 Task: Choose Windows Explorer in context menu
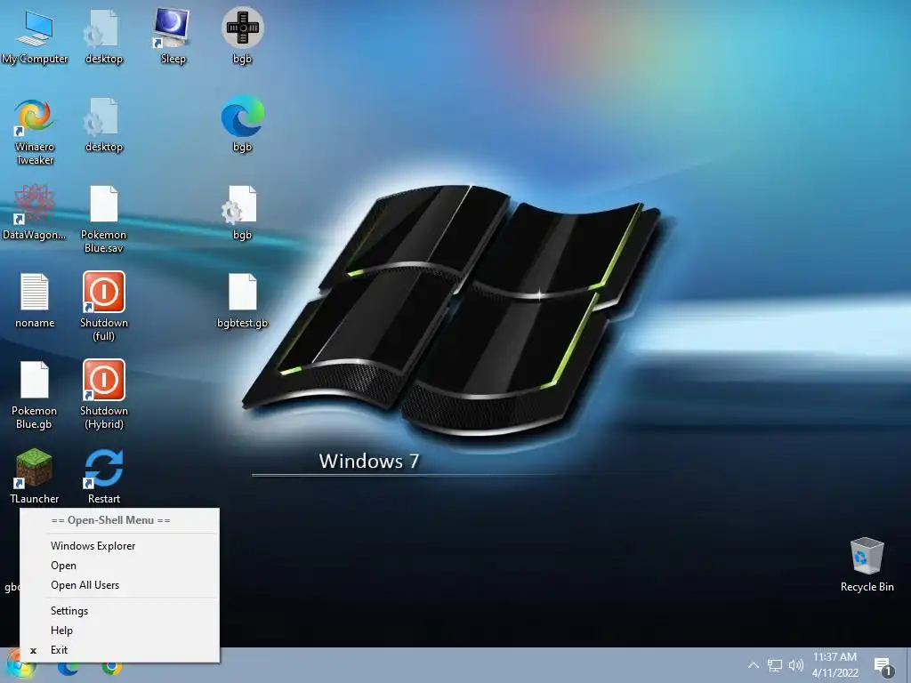pyautogui.click(x=120, y=546)
